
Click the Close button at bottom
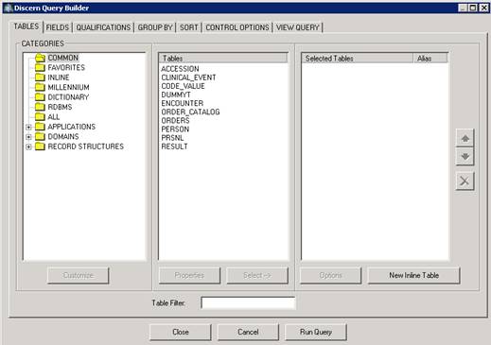[x=181, y=332]
